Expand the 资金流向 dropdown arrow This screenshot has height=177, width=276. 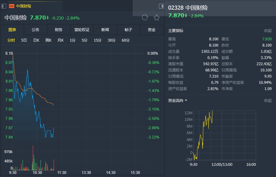[186, 101]
